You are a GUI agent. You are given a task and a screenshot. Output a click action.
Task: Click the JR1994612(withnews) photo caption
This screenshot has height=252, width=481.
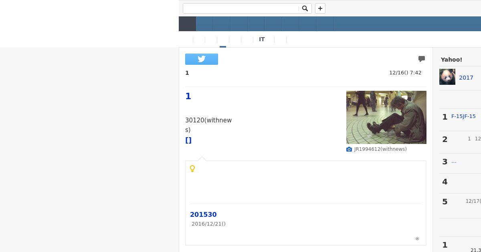point(380,149)
